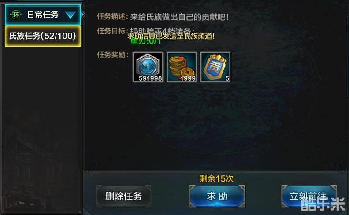349x215 pixels.
Task: Inspect the 经验 experience reward icon
Action: click(x=148, y=67)
